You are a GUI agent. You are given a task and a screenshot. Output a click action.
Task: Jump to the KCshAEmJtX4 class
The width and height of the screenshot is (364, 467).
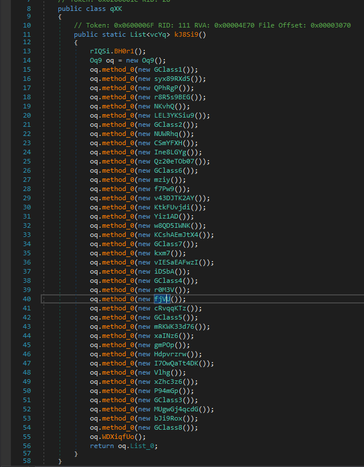(178, 235)
